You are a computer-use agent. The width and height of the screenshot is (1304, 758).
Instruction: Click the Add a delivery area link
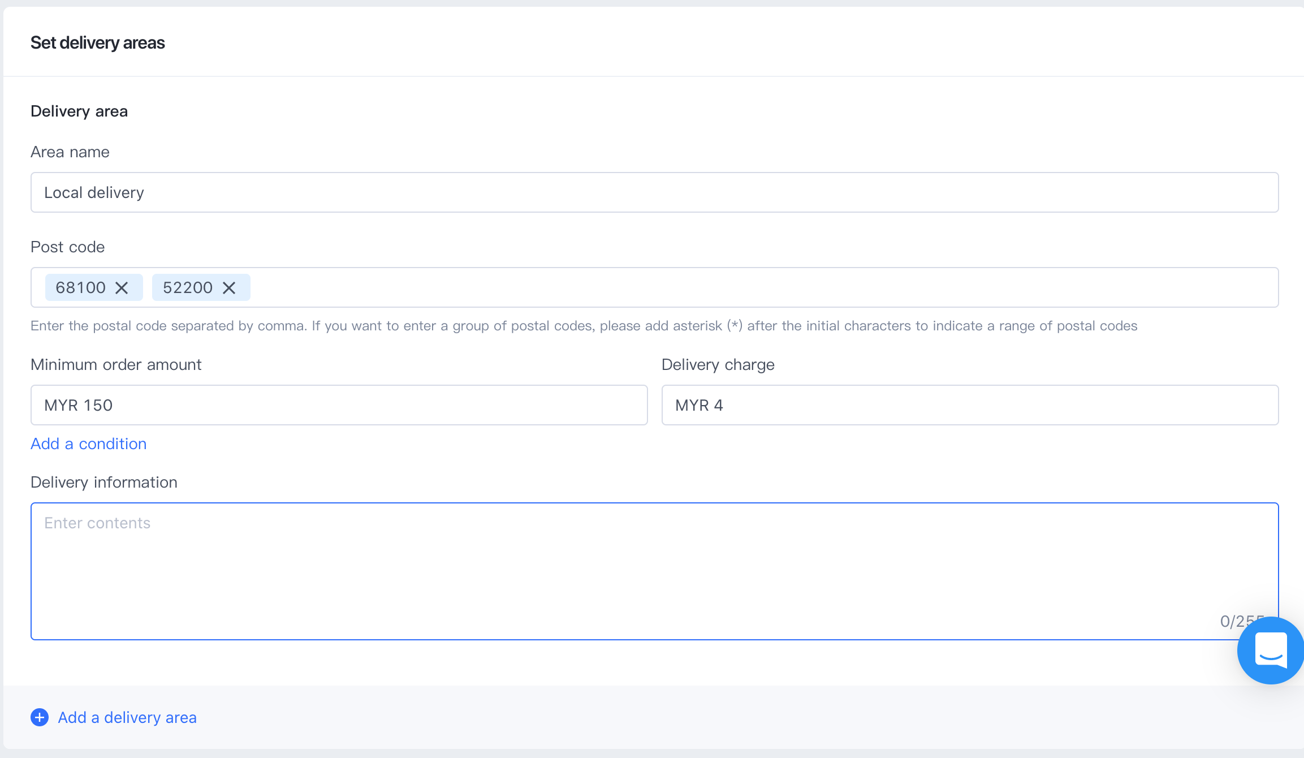[x=127, y=717]
